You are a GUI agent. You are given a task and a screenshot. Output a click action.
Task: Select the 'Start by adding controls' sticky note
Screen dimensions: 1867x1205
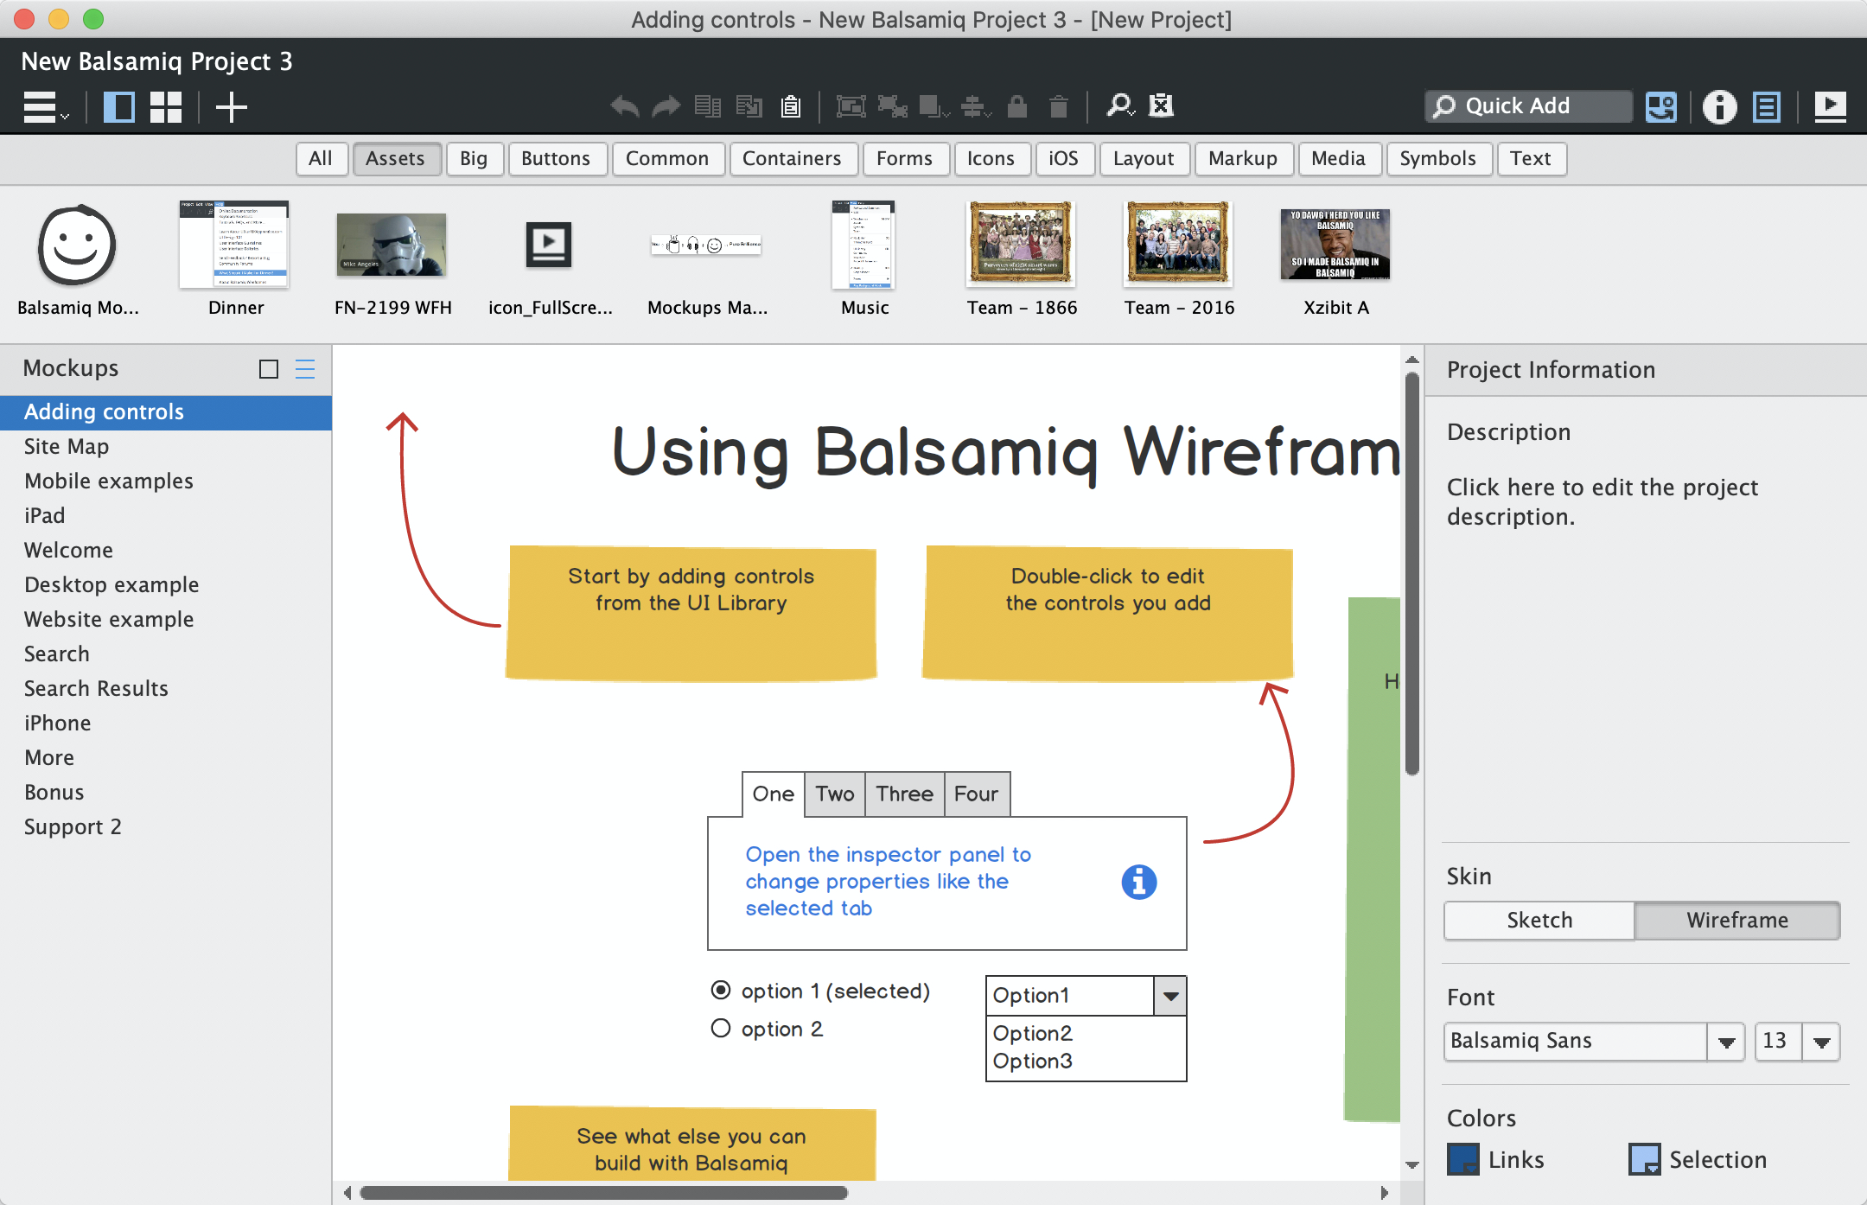click(691, 614)
